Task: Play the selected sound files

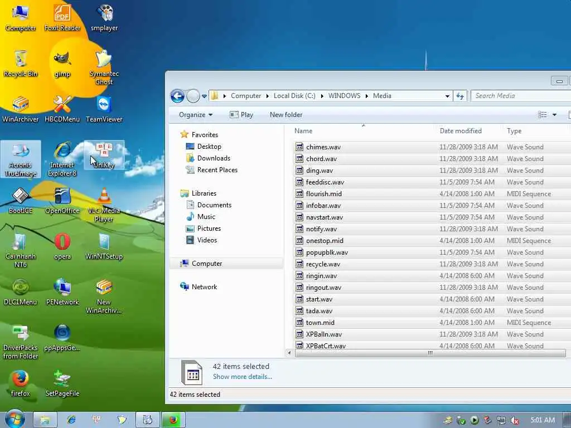Action: click(x=241, y=115)
